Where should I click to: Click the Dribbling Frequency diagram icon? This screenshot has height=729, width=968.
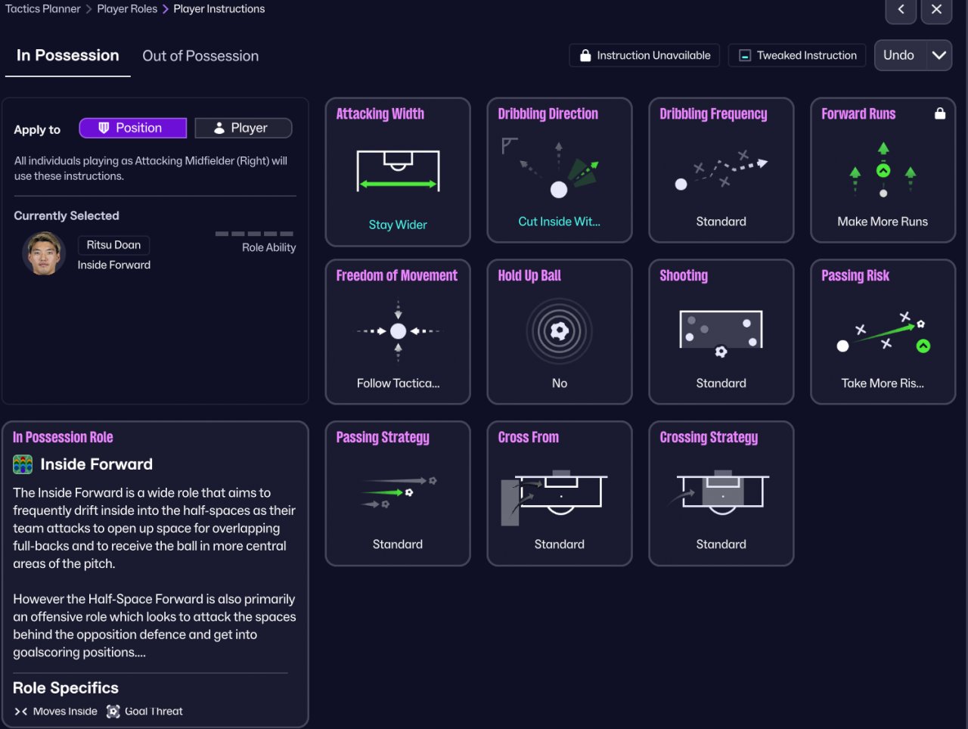pos(721,169)
